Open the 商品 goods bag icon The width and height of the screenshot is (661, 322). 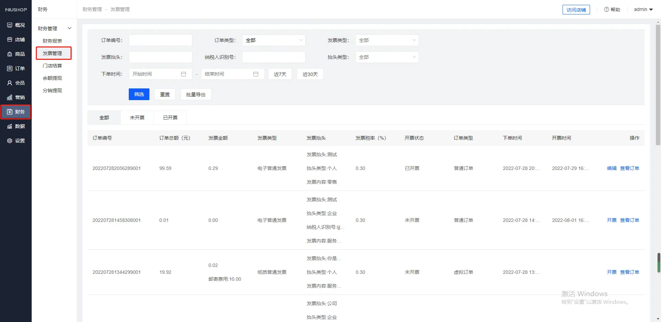tap(10, 54)
